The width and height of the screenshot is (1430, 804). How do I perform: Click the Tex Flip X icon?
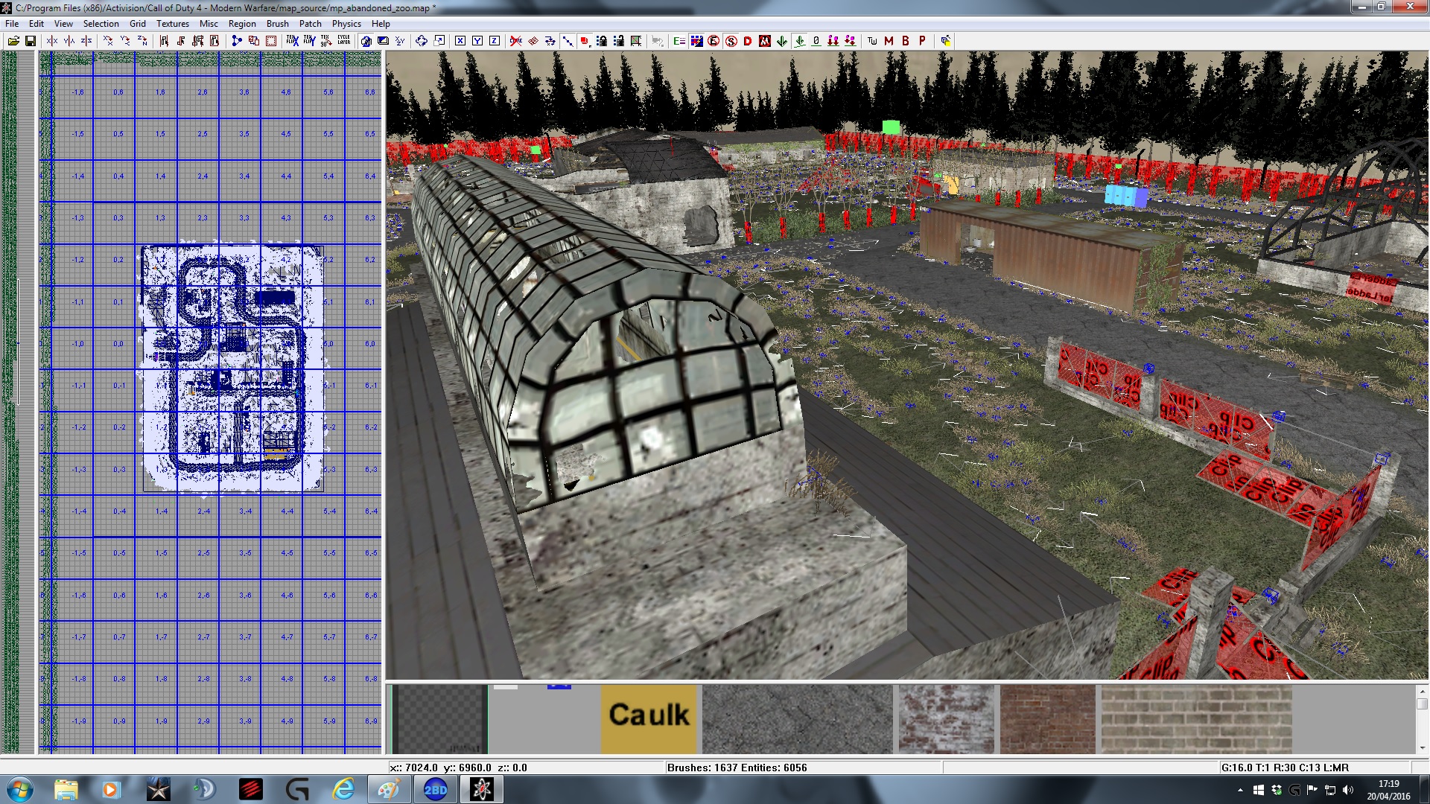[x=293, y=41]
